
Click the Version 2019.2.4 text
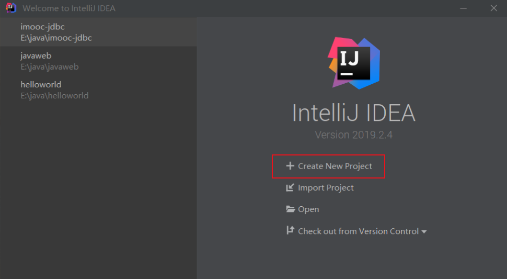pyautogui.click(x=354, y=135)
